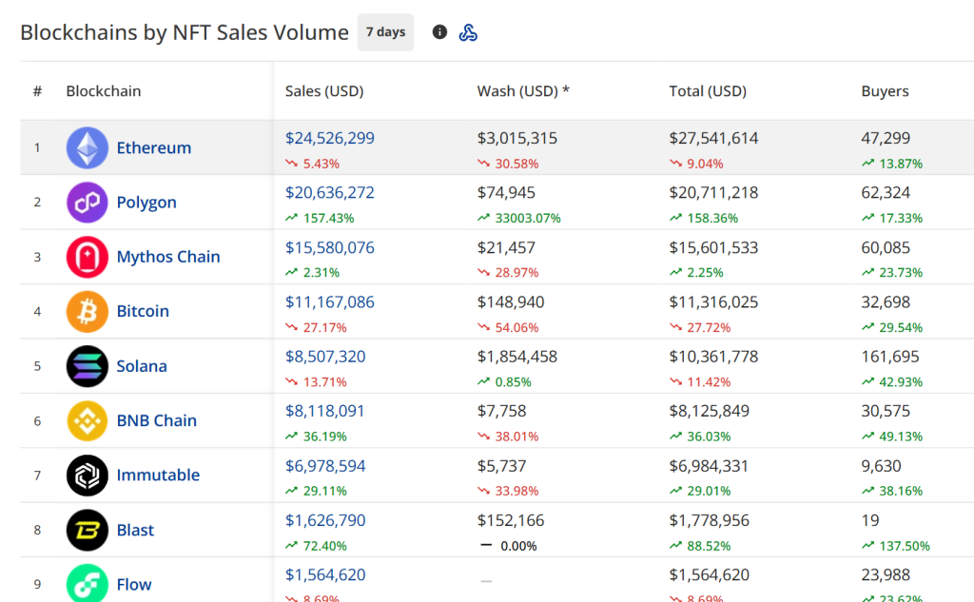
Task: Click the yellow Blast logo icon
Action: tap(87, 530)
